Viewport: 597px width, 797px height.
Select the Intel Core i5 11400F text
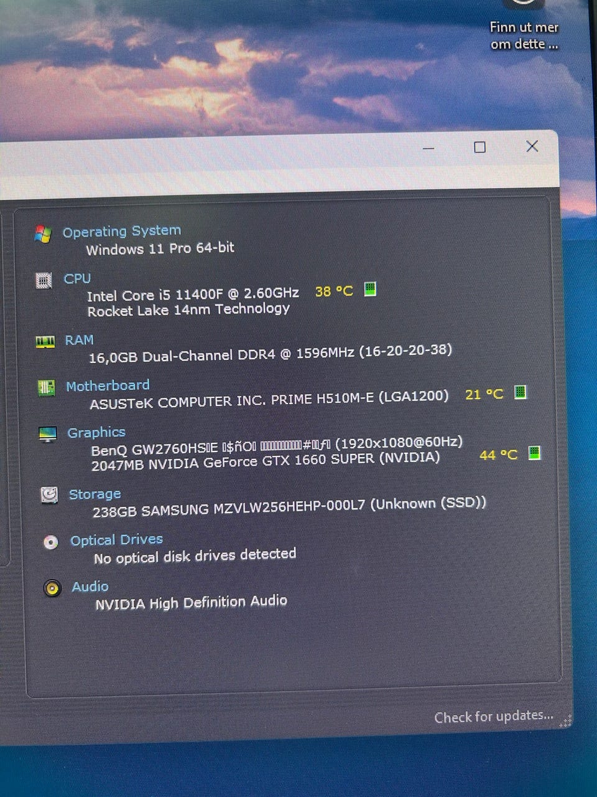tap(193, 294)
